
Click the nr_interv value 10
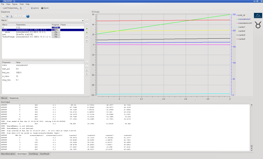(17, 76)
